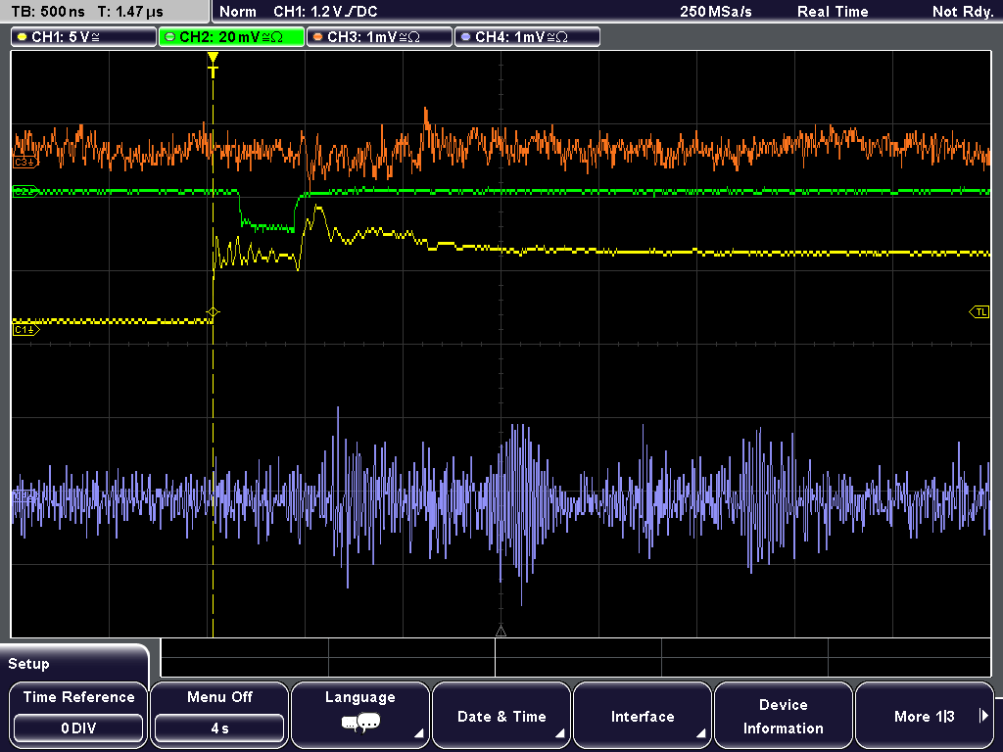This screenshot has width=1003, height=752.
Task: Click the CH2 color dot in green tab
Action: click(x=169, y=37)
